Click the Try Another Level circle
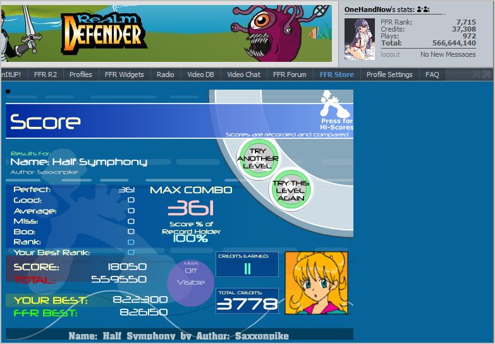 [257, 158]
